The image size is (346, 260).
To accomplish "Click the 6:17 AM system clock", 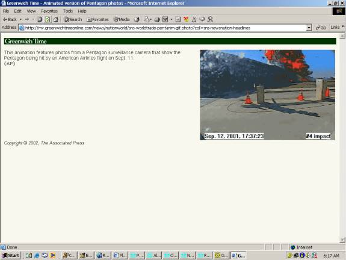I will [331, 256].
